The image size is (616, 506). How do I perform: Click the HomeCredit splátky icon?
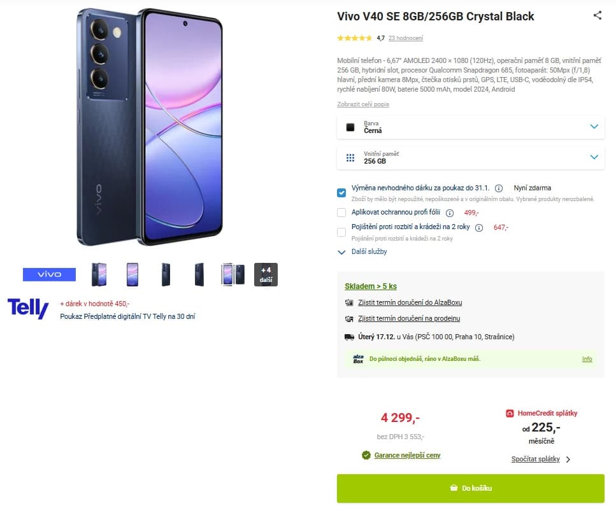click(510, 413)
